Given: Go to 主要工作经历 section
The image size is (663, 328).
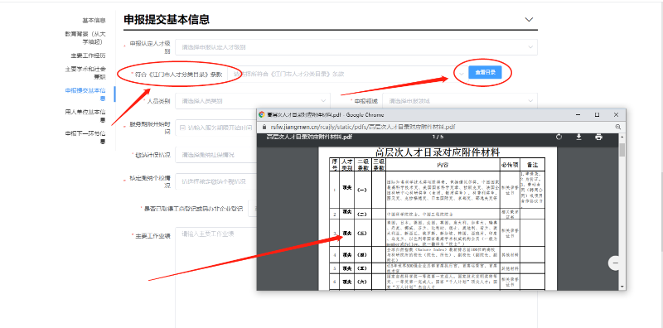Looking at the screenshot, I should (88, 55).
